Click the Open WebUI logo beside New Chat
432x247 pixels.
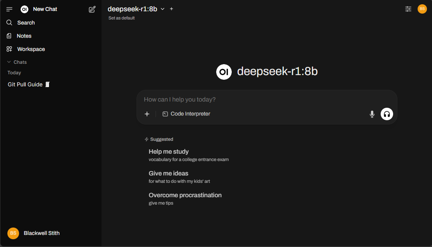(x=24, y=9)
